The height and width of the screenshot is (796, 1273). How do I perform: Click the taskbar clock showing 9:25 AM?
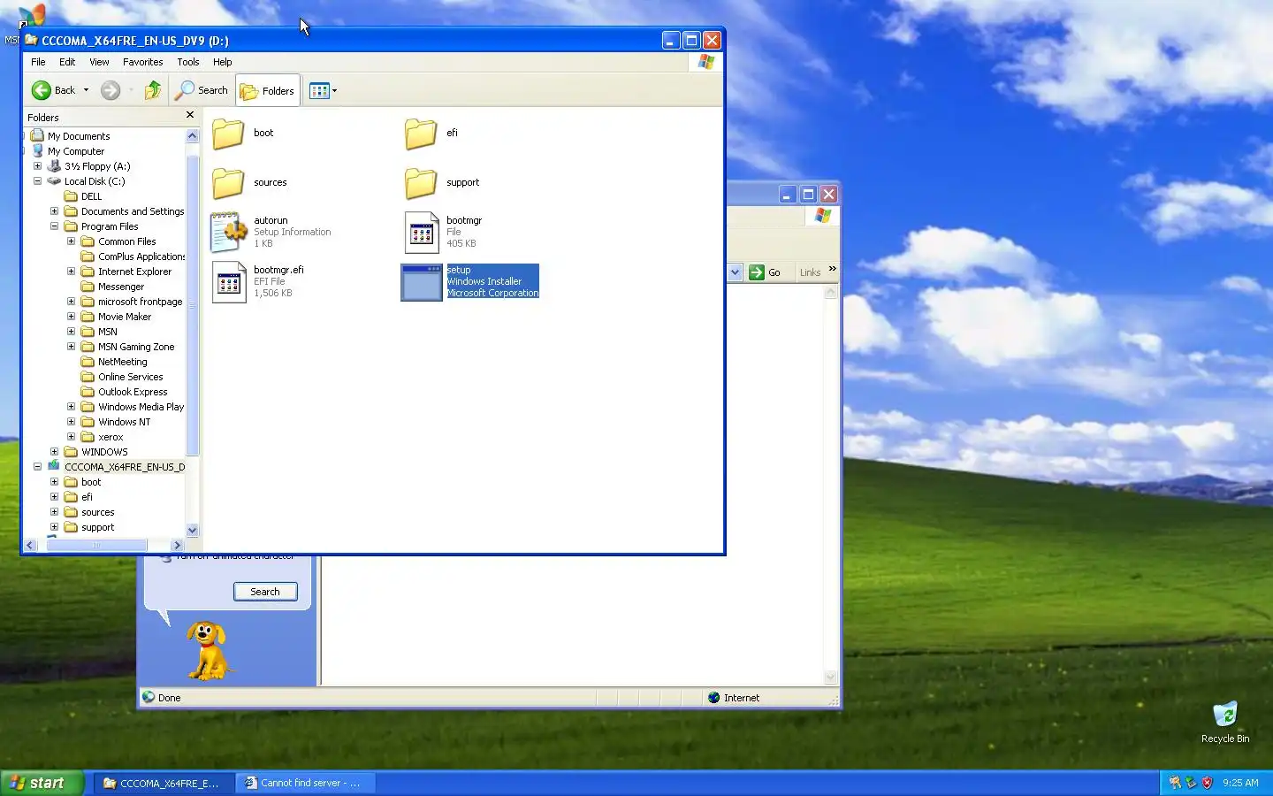(1240, 783)
